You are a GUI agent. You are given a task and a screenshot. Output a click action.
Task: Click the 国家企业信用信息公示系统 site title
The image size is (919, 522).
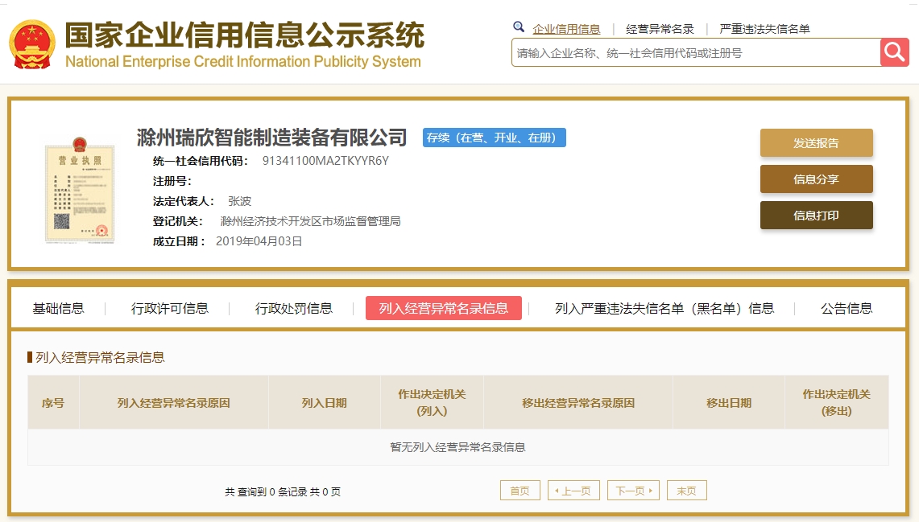[x=244, y=35]
